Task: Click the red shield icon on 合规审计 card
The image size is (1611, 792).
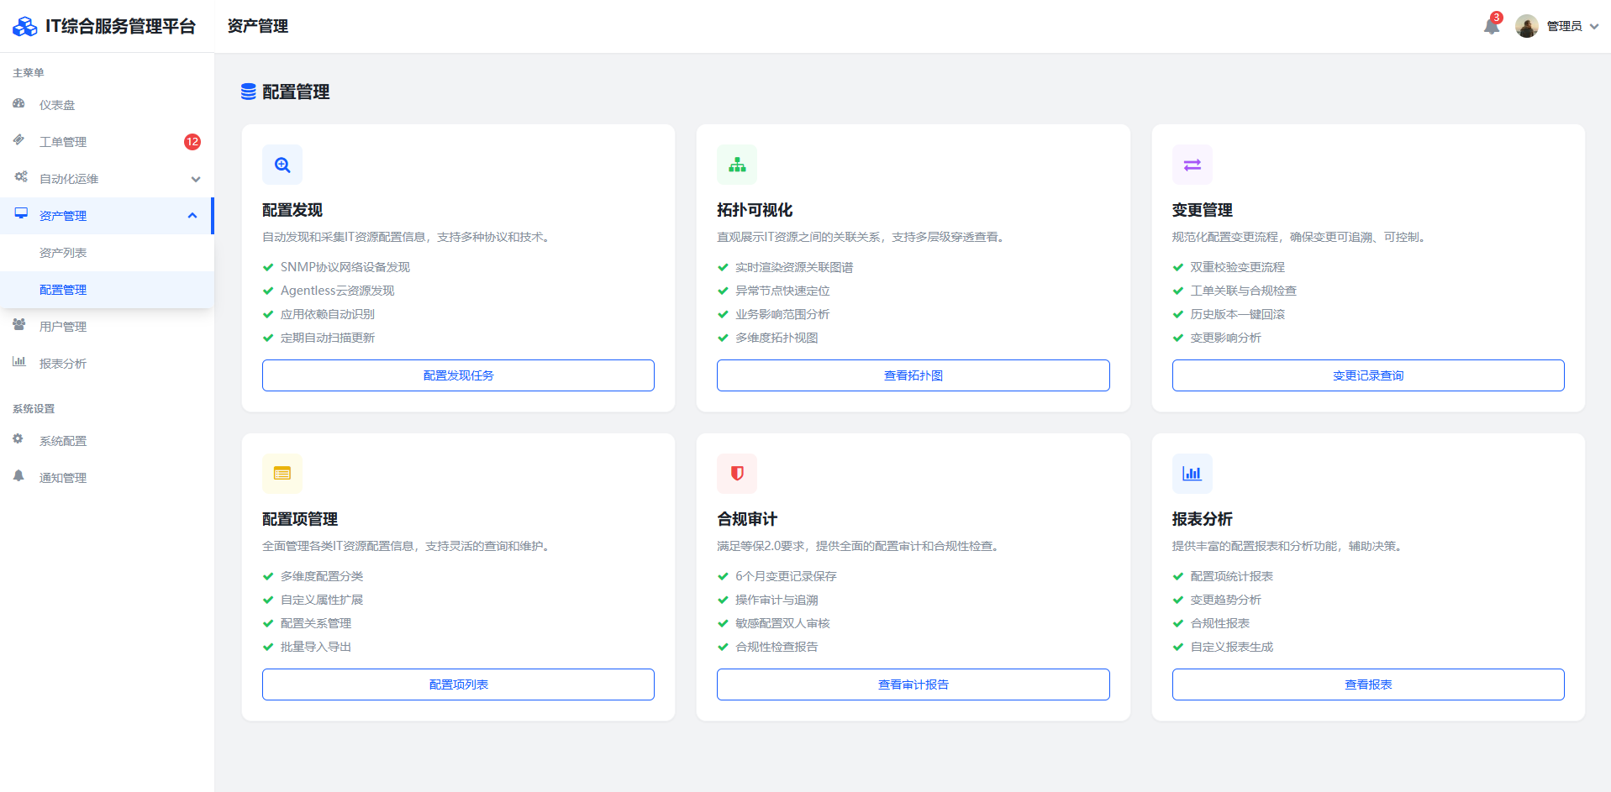Action: (737, 474)
